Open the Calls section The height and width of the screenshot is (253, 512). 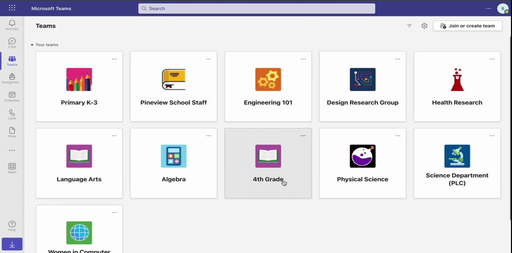12,115
